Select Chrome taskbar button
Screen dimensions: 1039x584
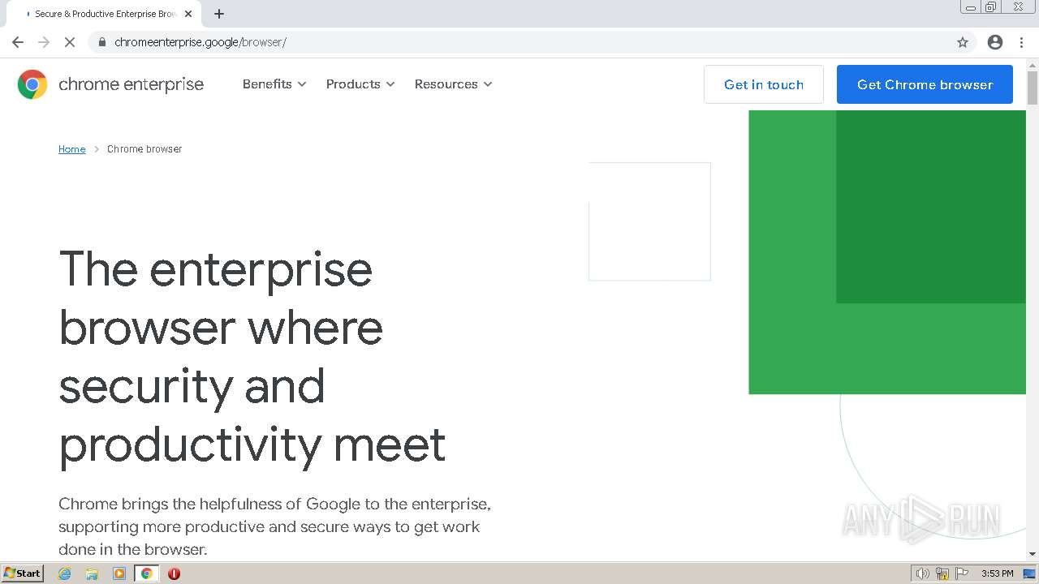(x=146, y=573)
